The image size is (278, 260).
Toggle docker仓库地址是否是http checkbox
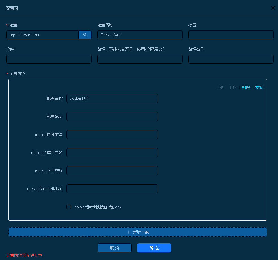69,207
